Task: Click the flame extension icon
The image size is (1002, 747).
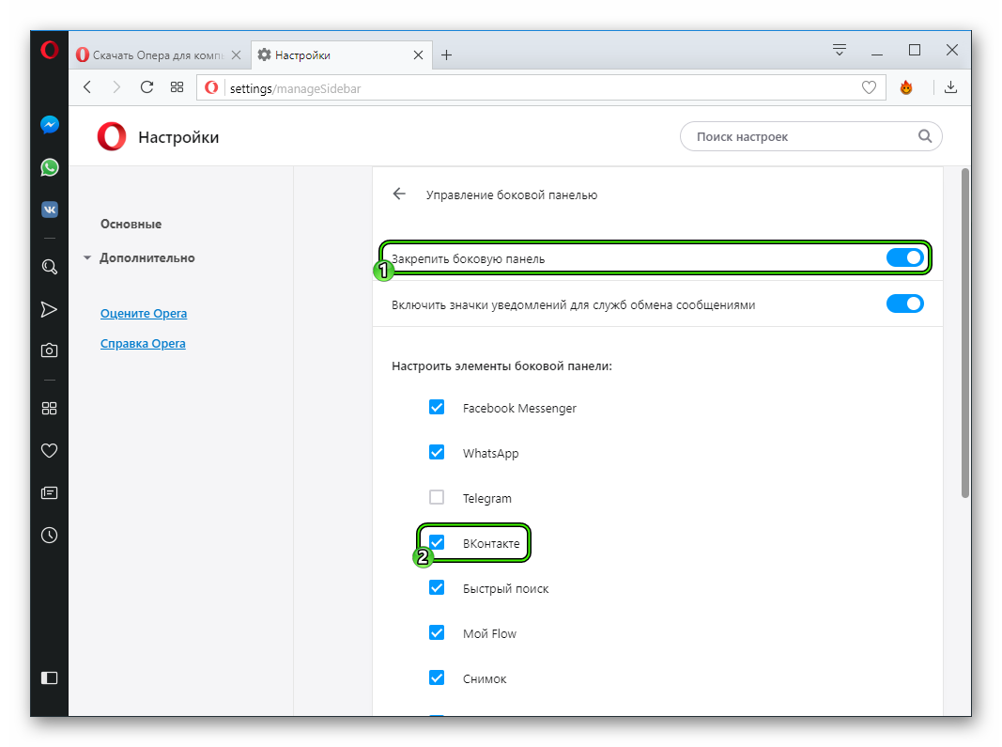Action: point(906,87)
